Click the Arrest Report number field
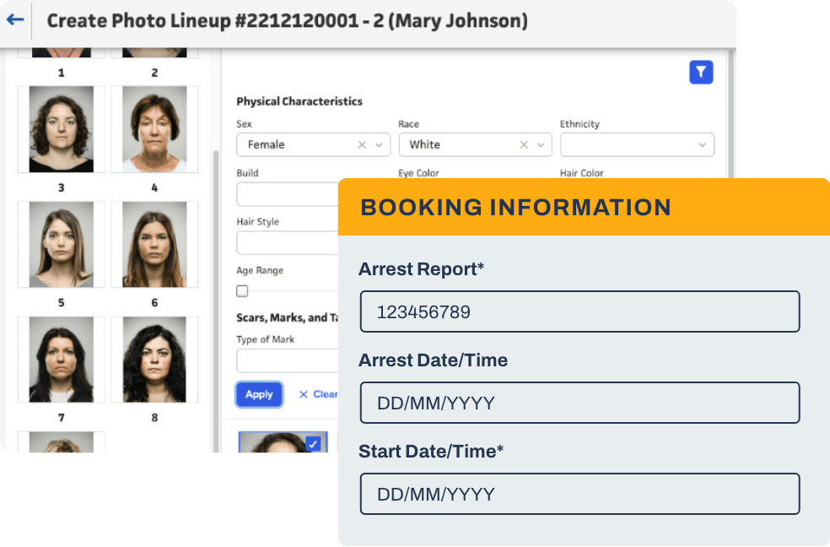The image size is (830, 547). 579,311
